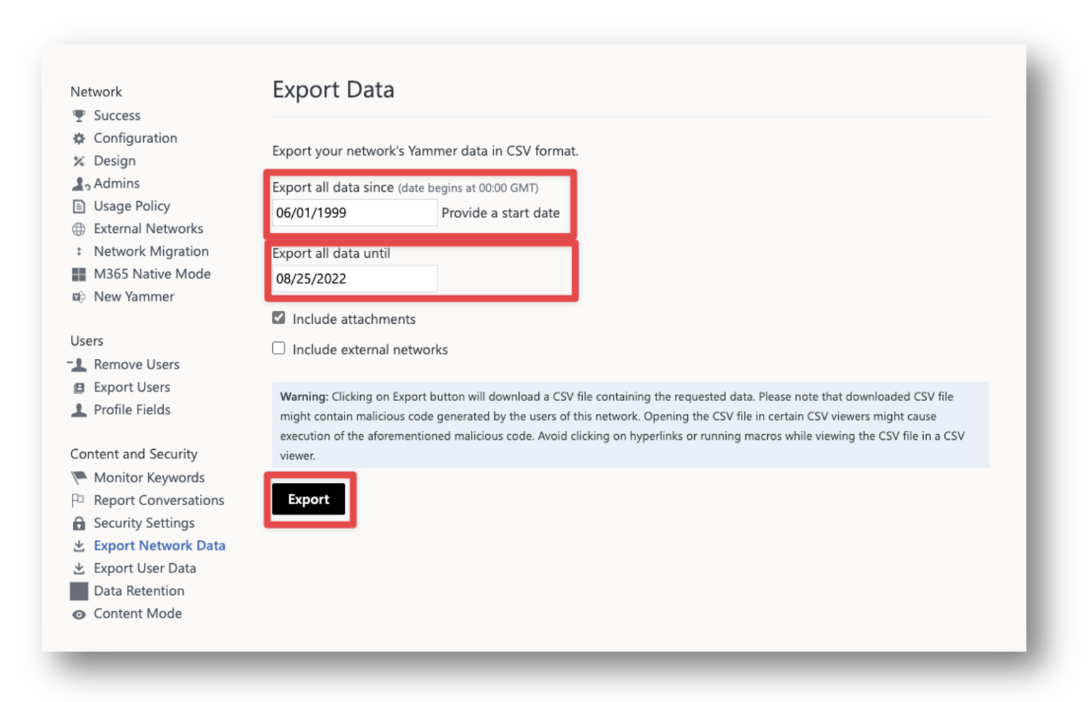
Task: Select the padlock icon for Security Settings
Action: coord(79,523)
